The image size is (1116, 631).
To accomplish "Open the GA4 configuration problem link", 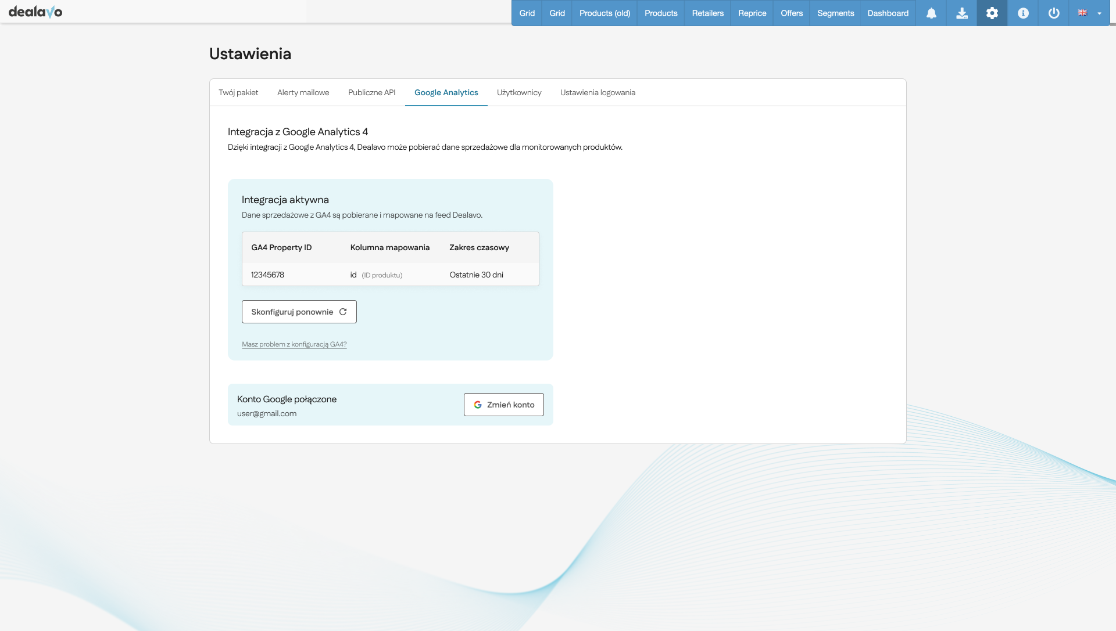I will 294,344.
